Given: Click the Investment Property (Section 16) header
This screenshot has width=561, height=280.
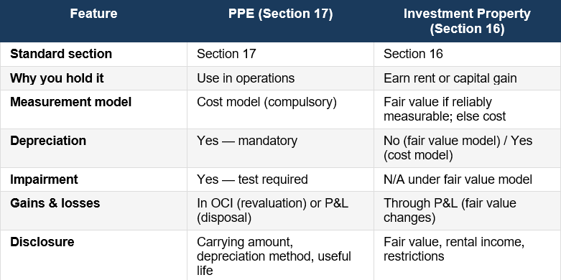Looking at the screenshot, I should coord(467,21).
